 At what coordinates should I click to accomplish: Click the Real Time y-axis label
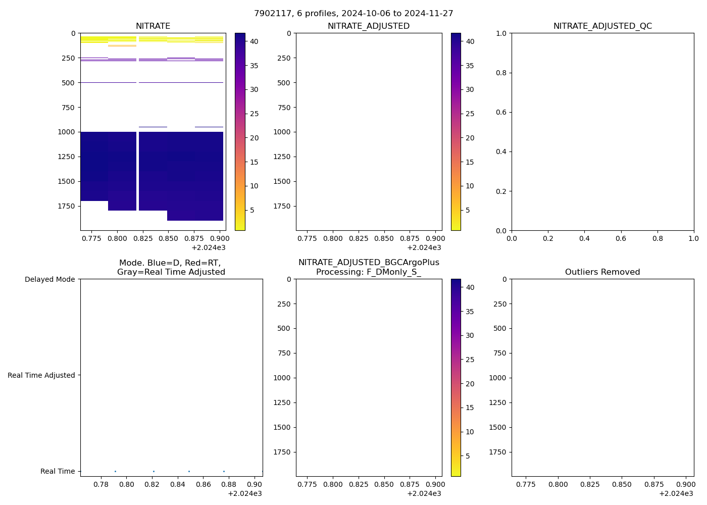click(x=58, y=471)
